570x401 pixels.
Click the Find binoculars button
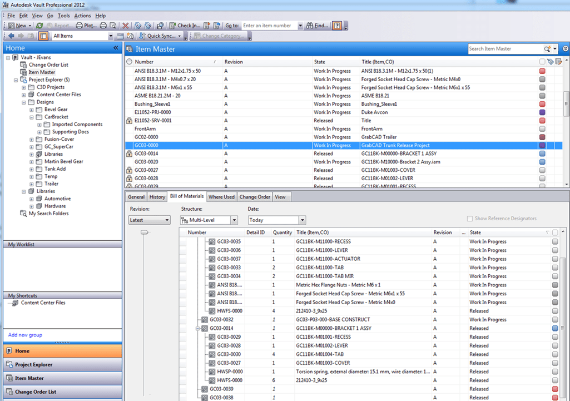(x=318, y=26)
